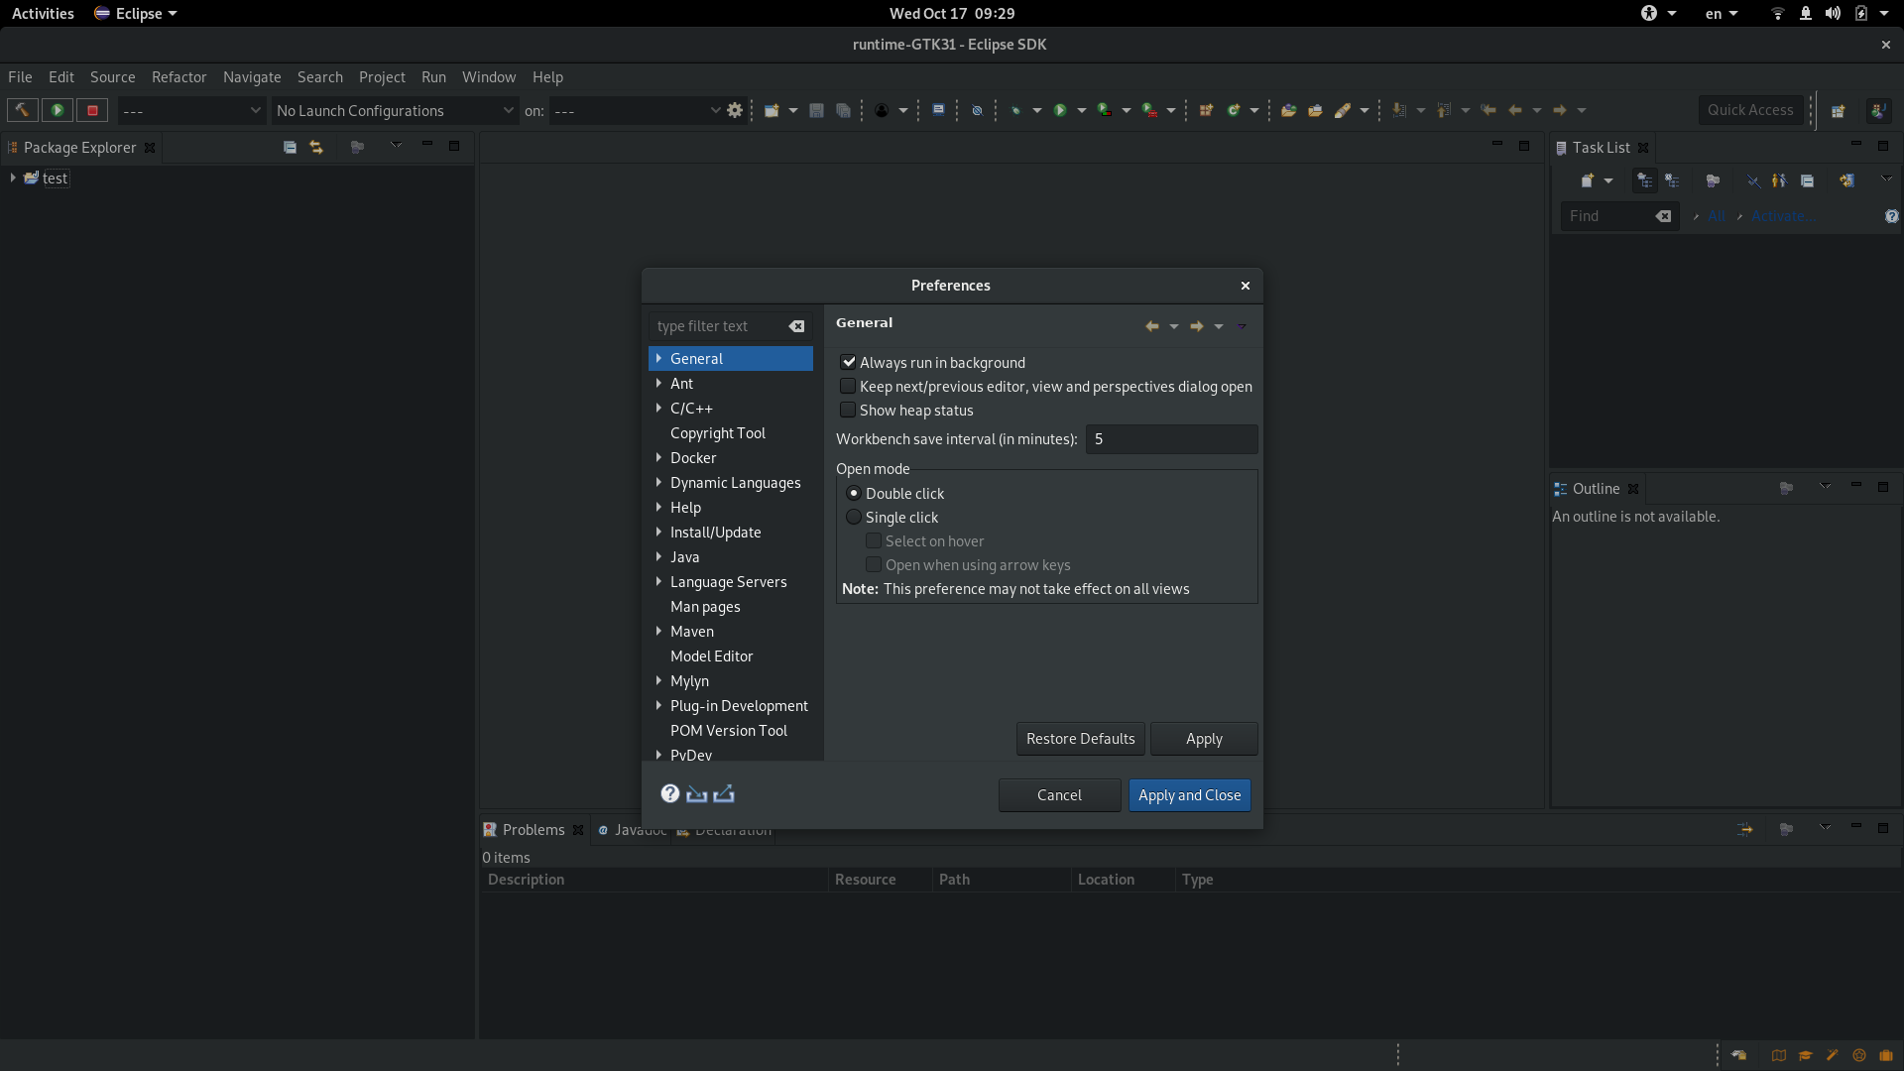Select Single click open mode

point(853,517)
